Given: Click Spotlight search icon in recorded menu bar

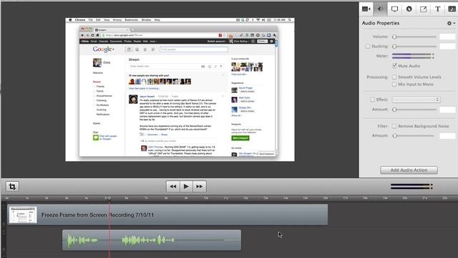Looking at the screenshot, I should [289, 20].
